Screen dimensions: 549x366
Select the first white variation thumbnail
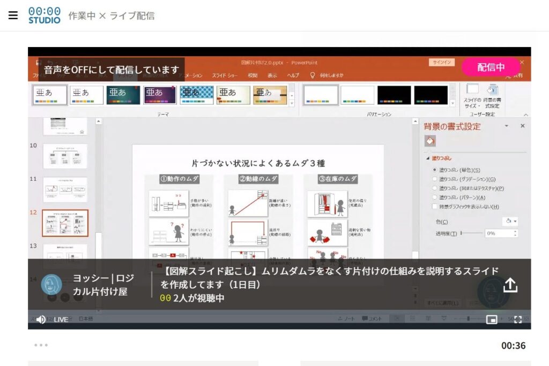321,95
